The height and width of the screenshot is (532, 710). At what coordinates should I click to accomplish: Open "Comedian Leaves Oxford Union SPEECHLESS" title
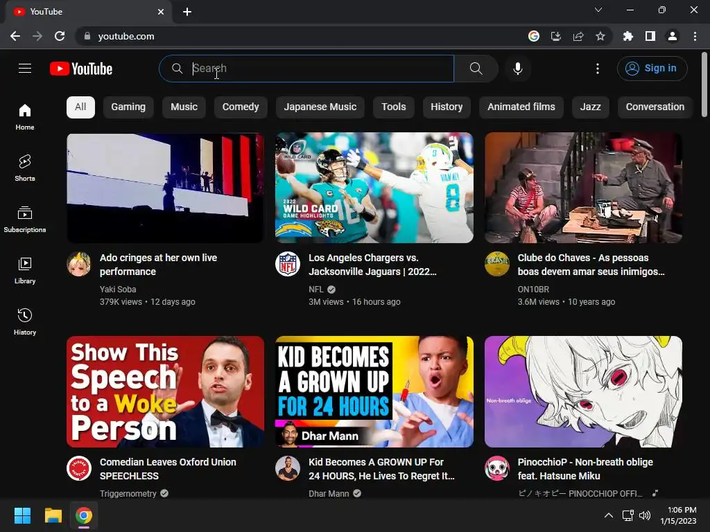point(168,469)
